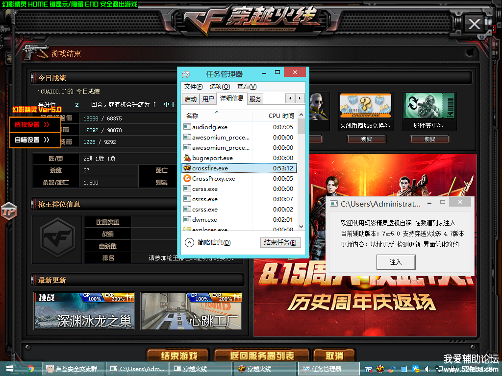Click 购买 under 火线币商城兑换券
Viewport: 502px width, 376px height.
click(367, 139)
